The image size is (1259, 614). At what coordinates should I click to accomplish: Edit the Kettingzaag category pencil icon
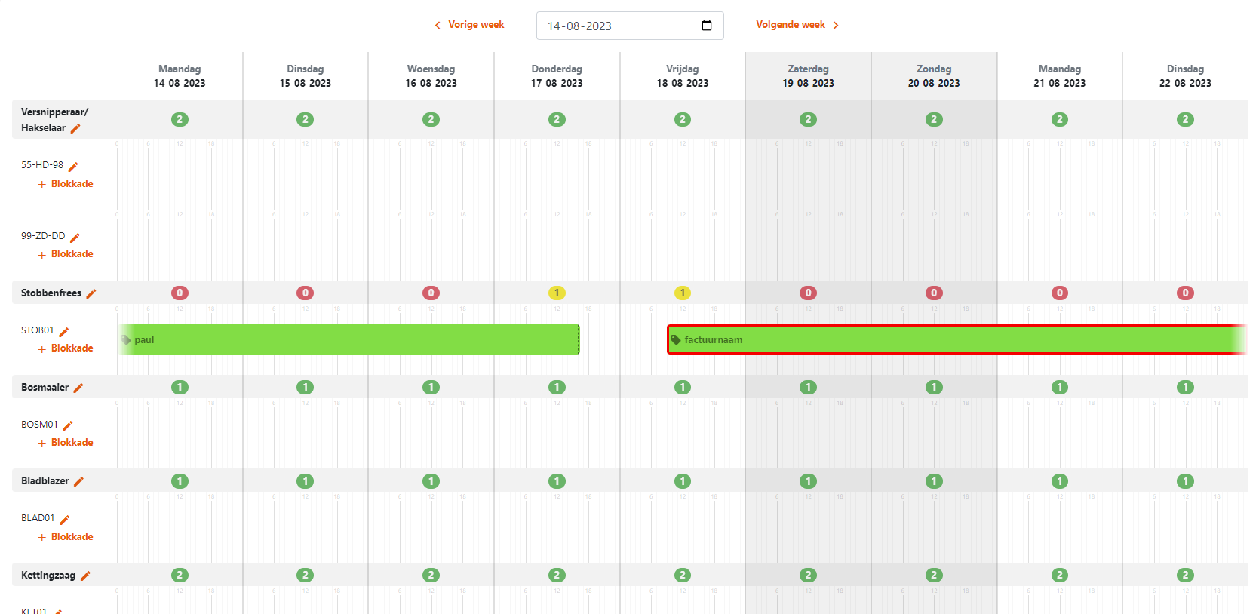pos(85,576)
